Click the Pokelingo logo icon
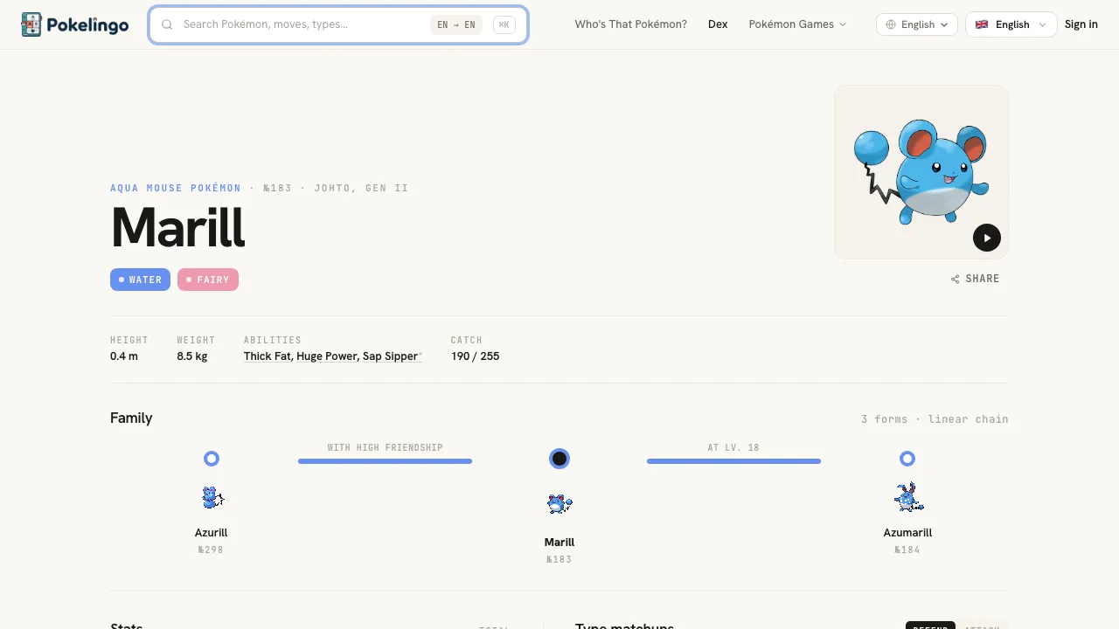 (31, 24)
